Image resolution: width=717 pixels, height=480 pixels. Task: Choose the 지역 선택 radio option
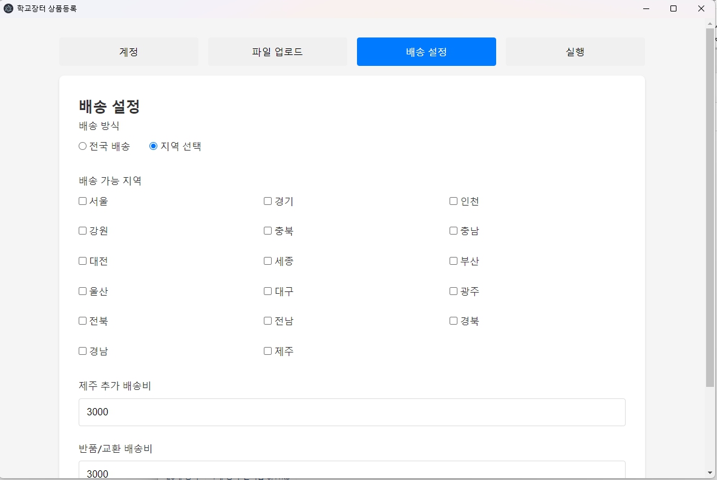coord(154,146)
